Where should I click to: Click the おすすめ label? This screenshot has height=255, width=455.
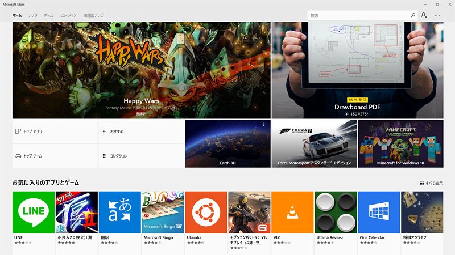[117, 131]
